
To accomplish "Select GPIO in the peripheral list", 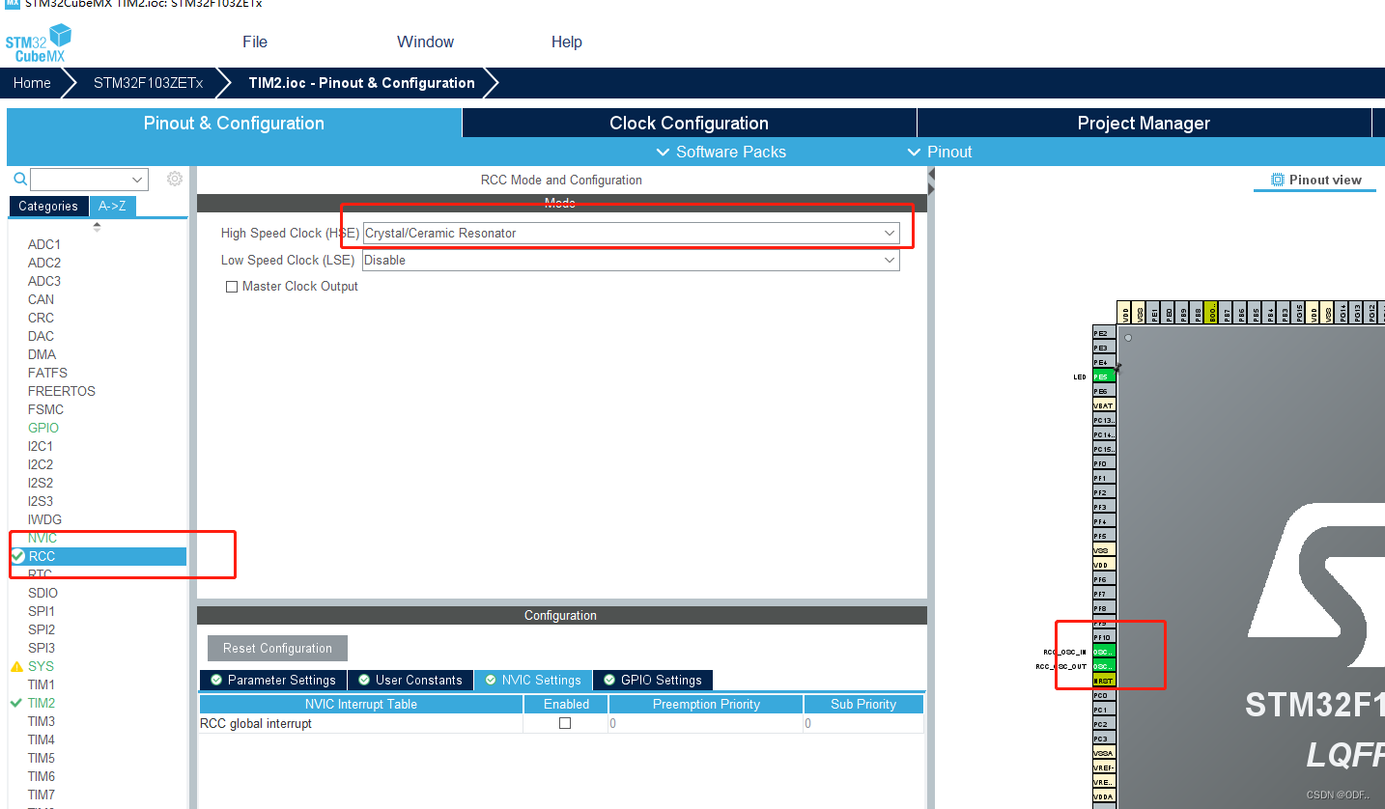I will pyautogui.click(x=43, y=428).
